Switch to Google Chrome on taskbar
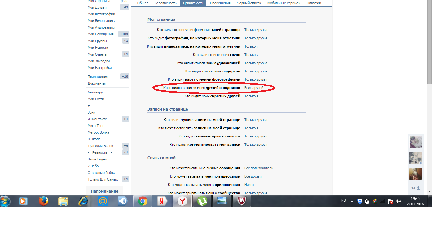Viewport: 437px width, 245px height. point(143,201)
